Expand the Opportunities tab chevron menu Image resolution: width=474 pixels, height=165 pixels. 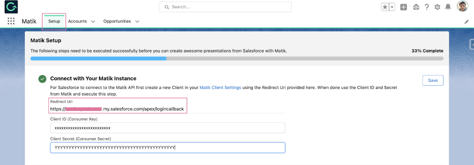137,22
